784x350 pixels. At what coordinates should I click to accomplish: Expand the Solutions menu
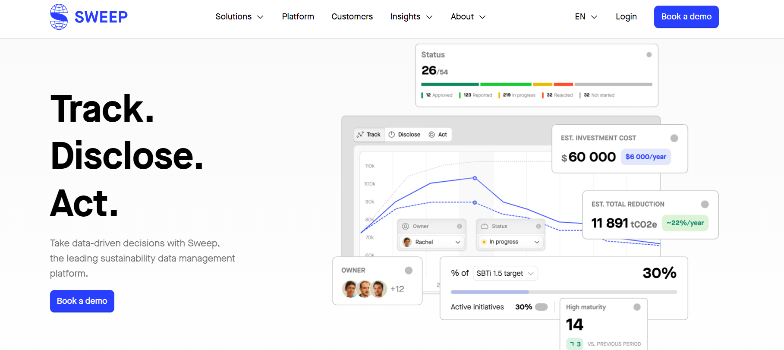point(239,17)
